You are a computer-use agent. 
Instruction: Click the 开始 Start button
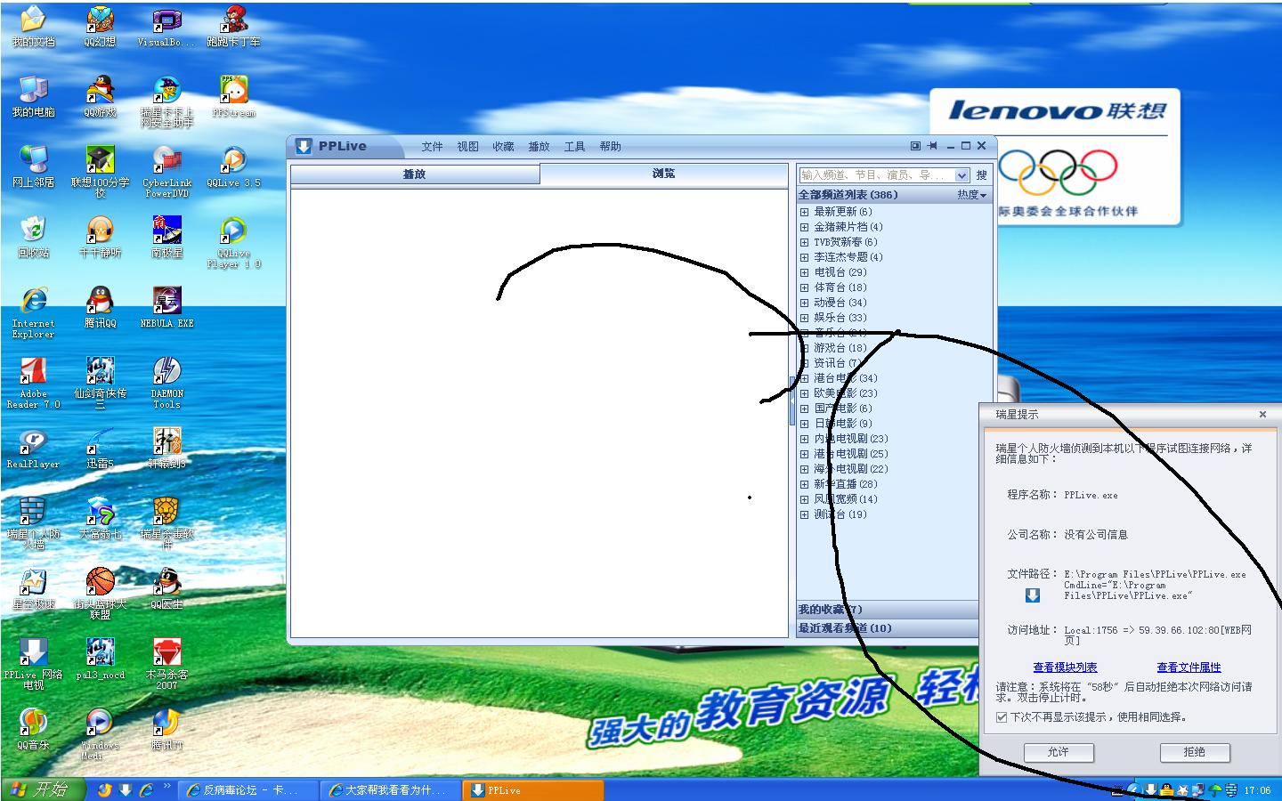pos(43,789)
